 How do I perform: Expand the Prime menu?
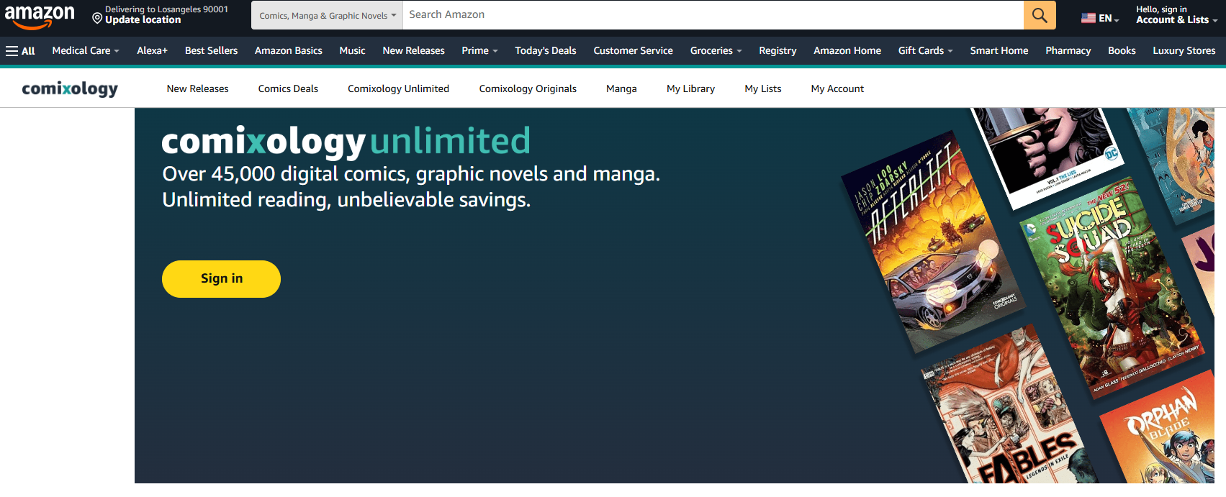point(479,51)
